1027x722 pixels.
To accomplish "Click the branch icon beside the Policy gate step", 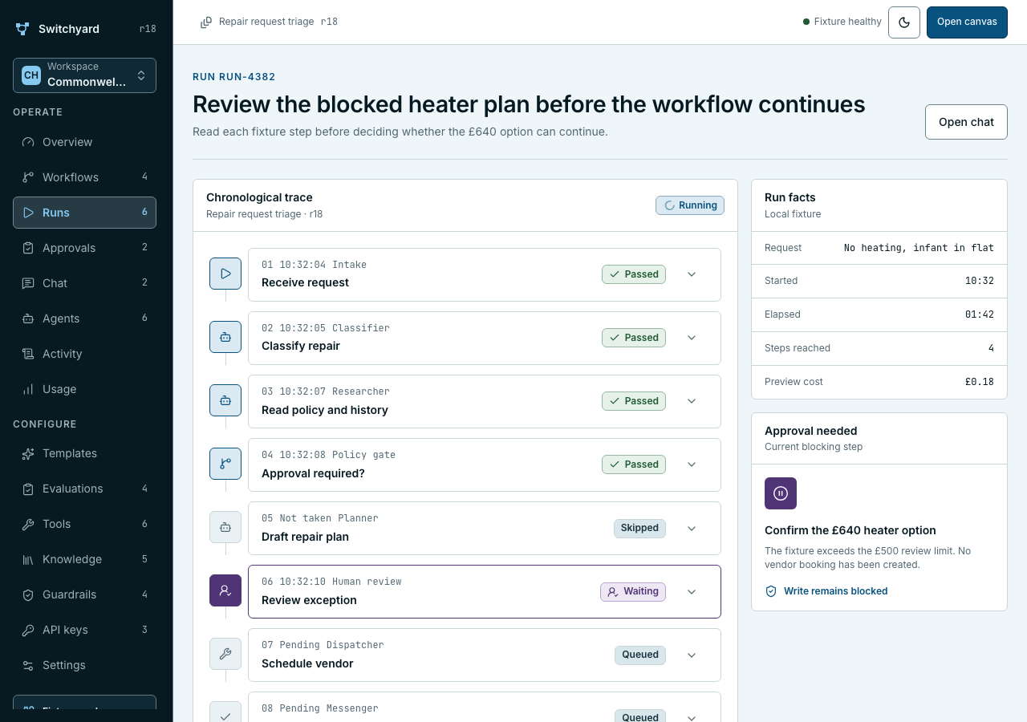I will click(225, 464).
